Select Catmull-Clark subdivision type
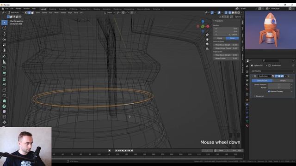 pyautogui.click(x=262, y=81)
